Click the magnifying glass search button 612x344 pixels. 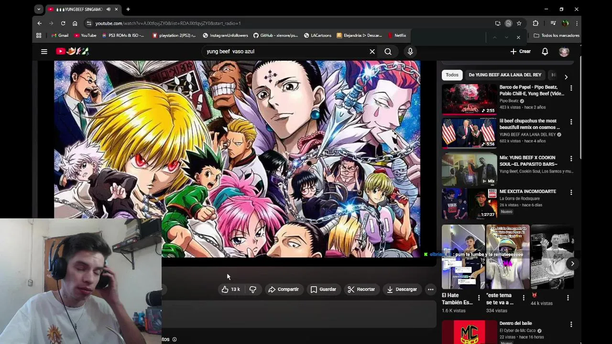[388, 51]
